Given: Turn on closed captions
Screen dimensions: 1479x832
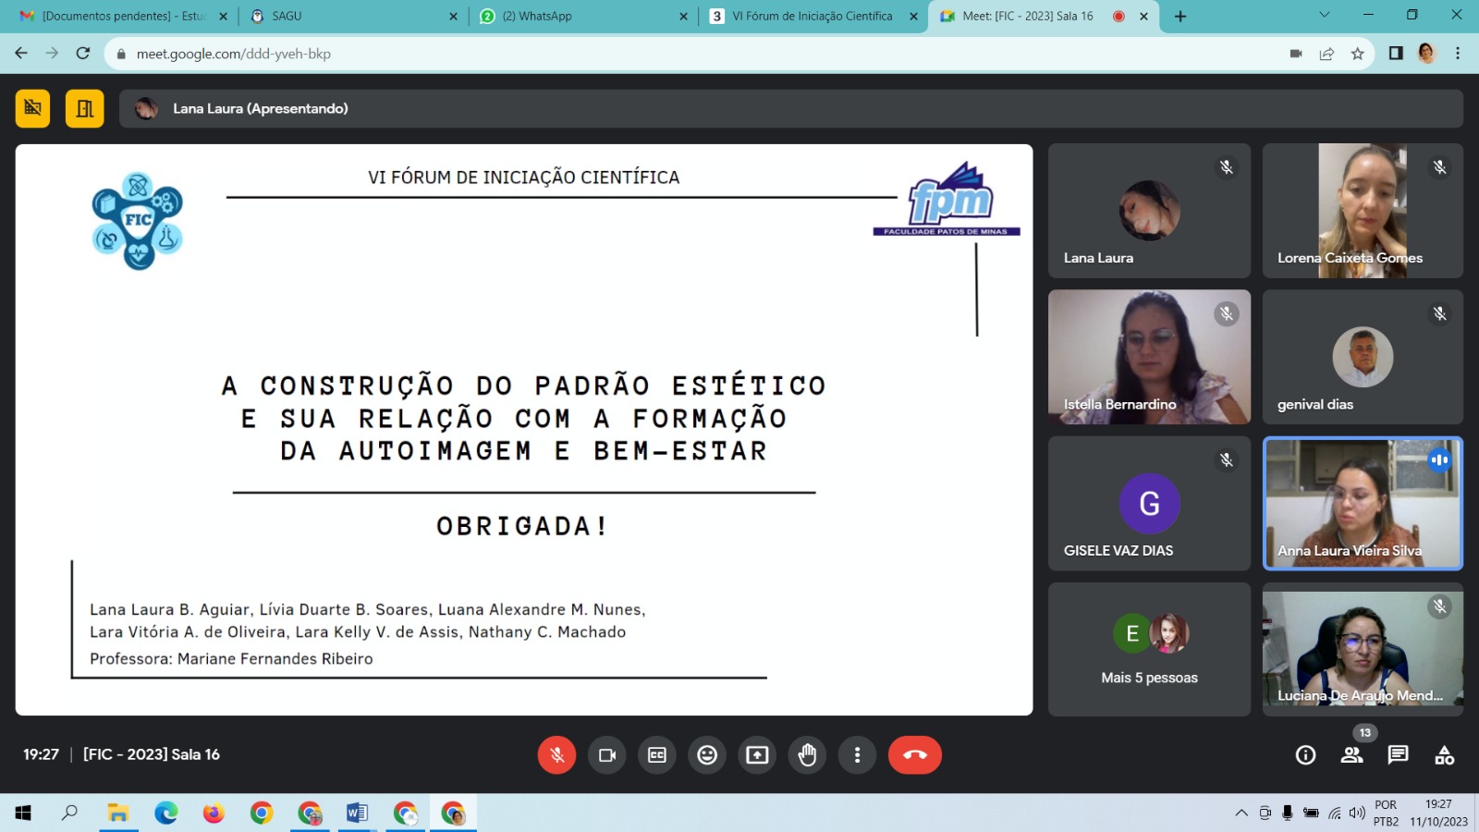Looking at the screenshot, I should click(x=657, y=755).
